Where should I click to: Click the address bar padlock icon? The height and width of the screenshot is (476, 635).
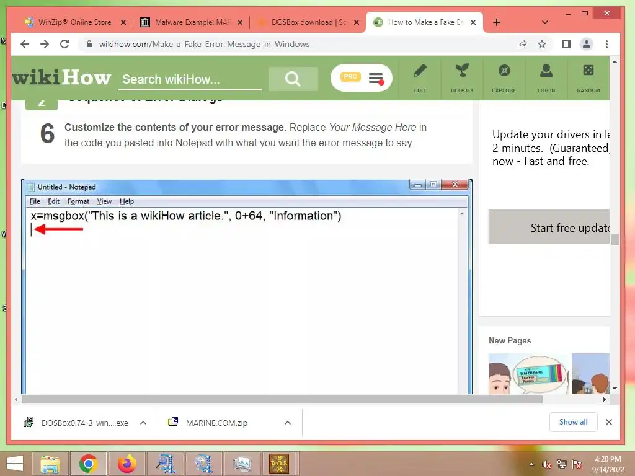[89, 44]
